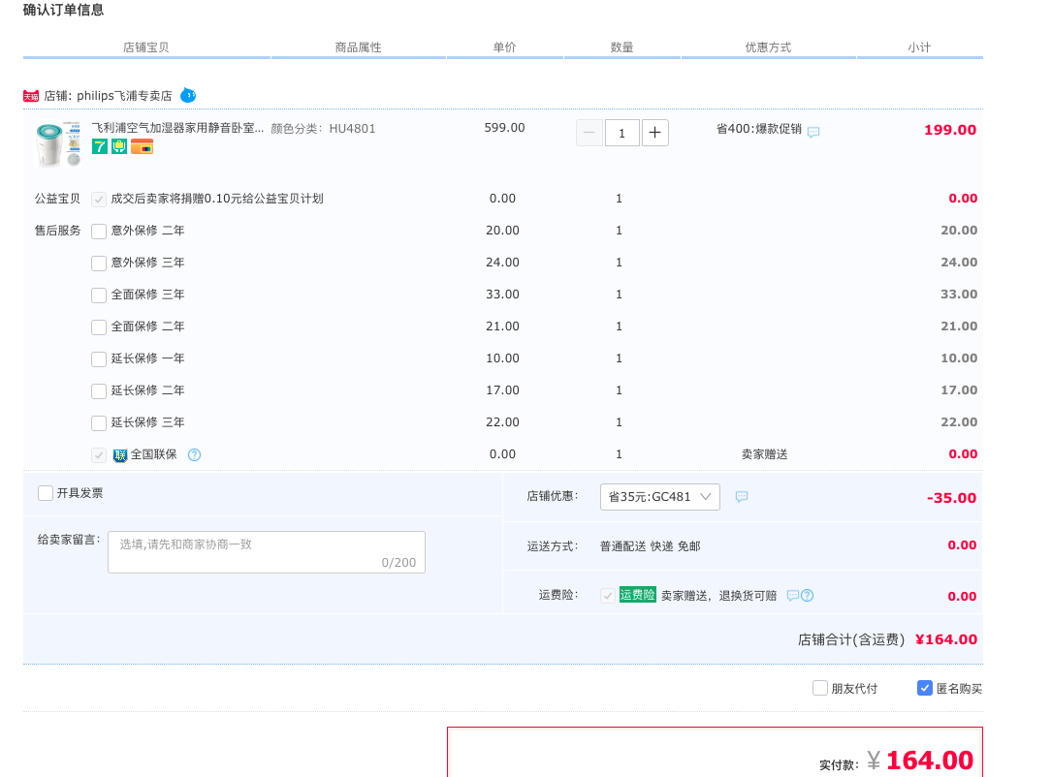Check 延长保修 一年 service option

[x=99, y=359]
